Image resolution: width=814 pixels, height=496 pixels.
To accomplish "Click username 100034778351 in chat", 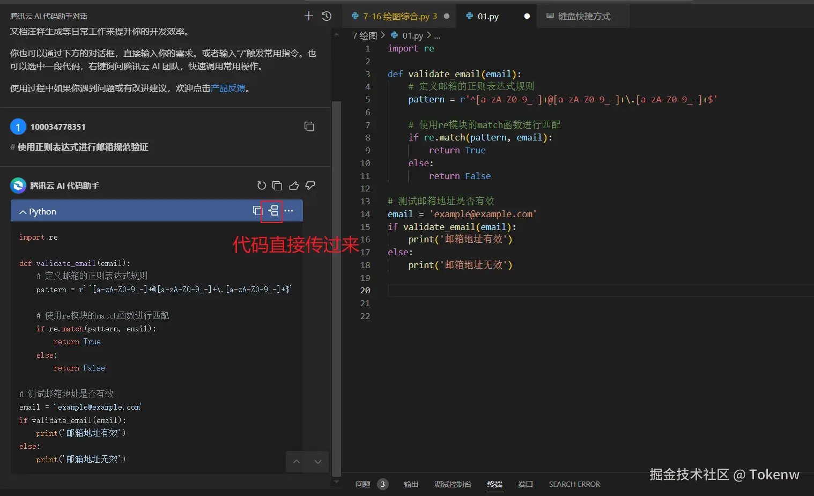I will pyautogui.click(x=58, y=127).
